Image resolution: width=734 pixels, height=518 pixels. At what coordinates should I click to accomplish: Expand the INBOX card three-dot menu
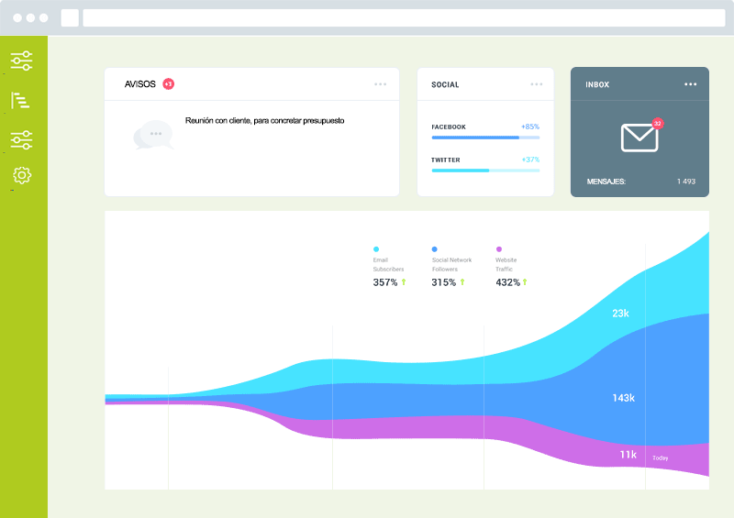coord(691,84)
